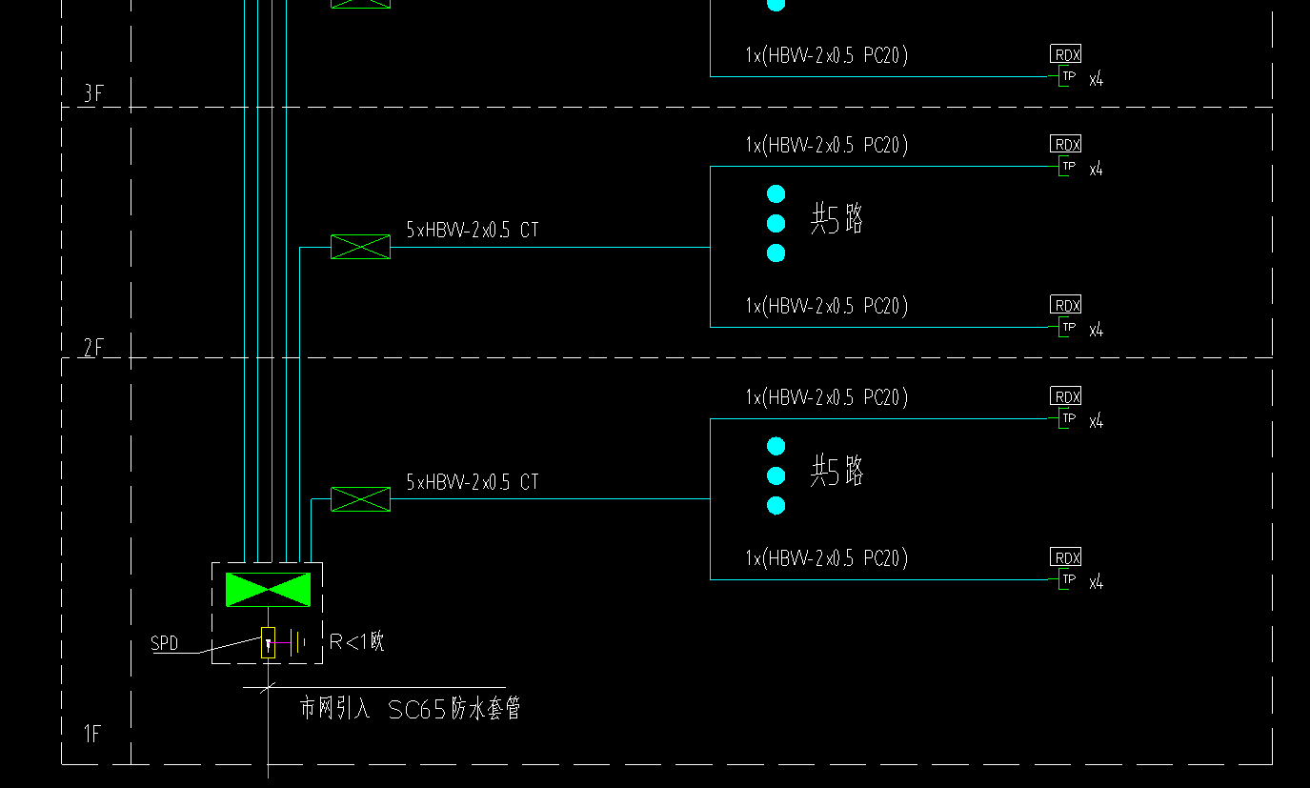Viewport: 1310px width, 788px height.
Task: Click the RDX box on lower 2F branch
Action: point(1066,305)
